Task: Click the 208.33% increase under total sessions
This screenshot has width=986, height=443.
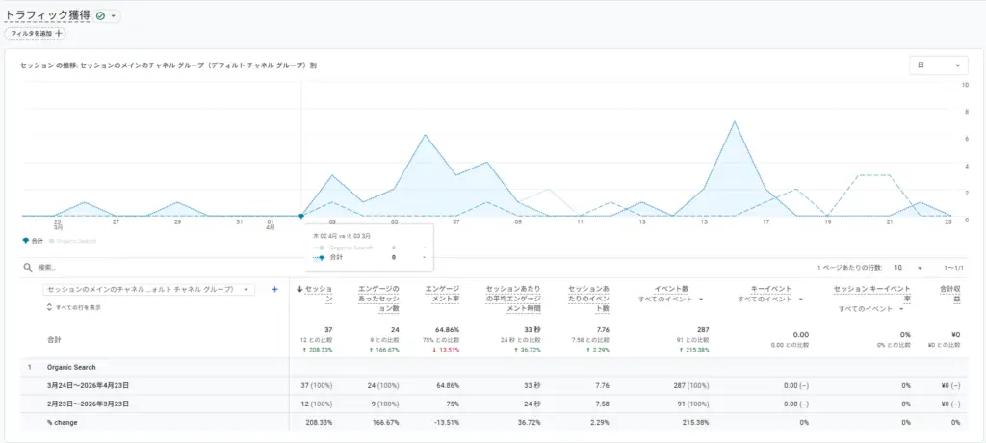Action: pos(319,350)
